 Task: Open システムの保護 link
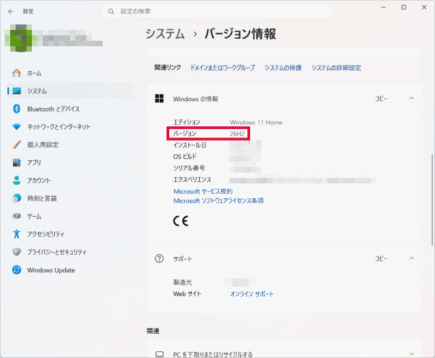(283, 68)
